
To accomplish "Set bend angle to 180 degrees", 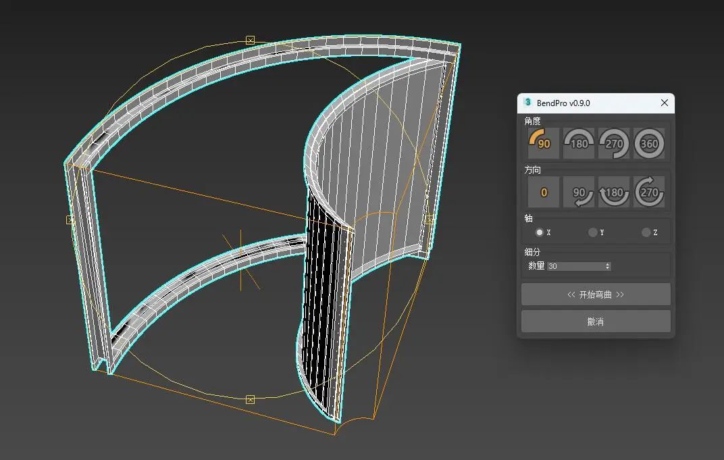I will click(x=578, y=143).
